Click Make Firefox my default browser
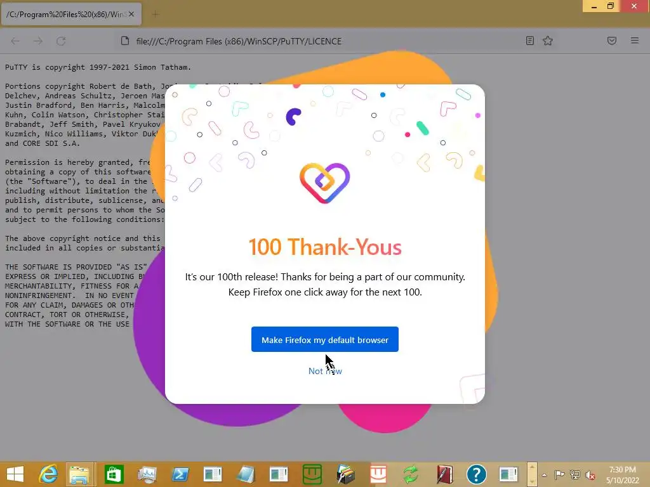 click(x=324, y=340)
